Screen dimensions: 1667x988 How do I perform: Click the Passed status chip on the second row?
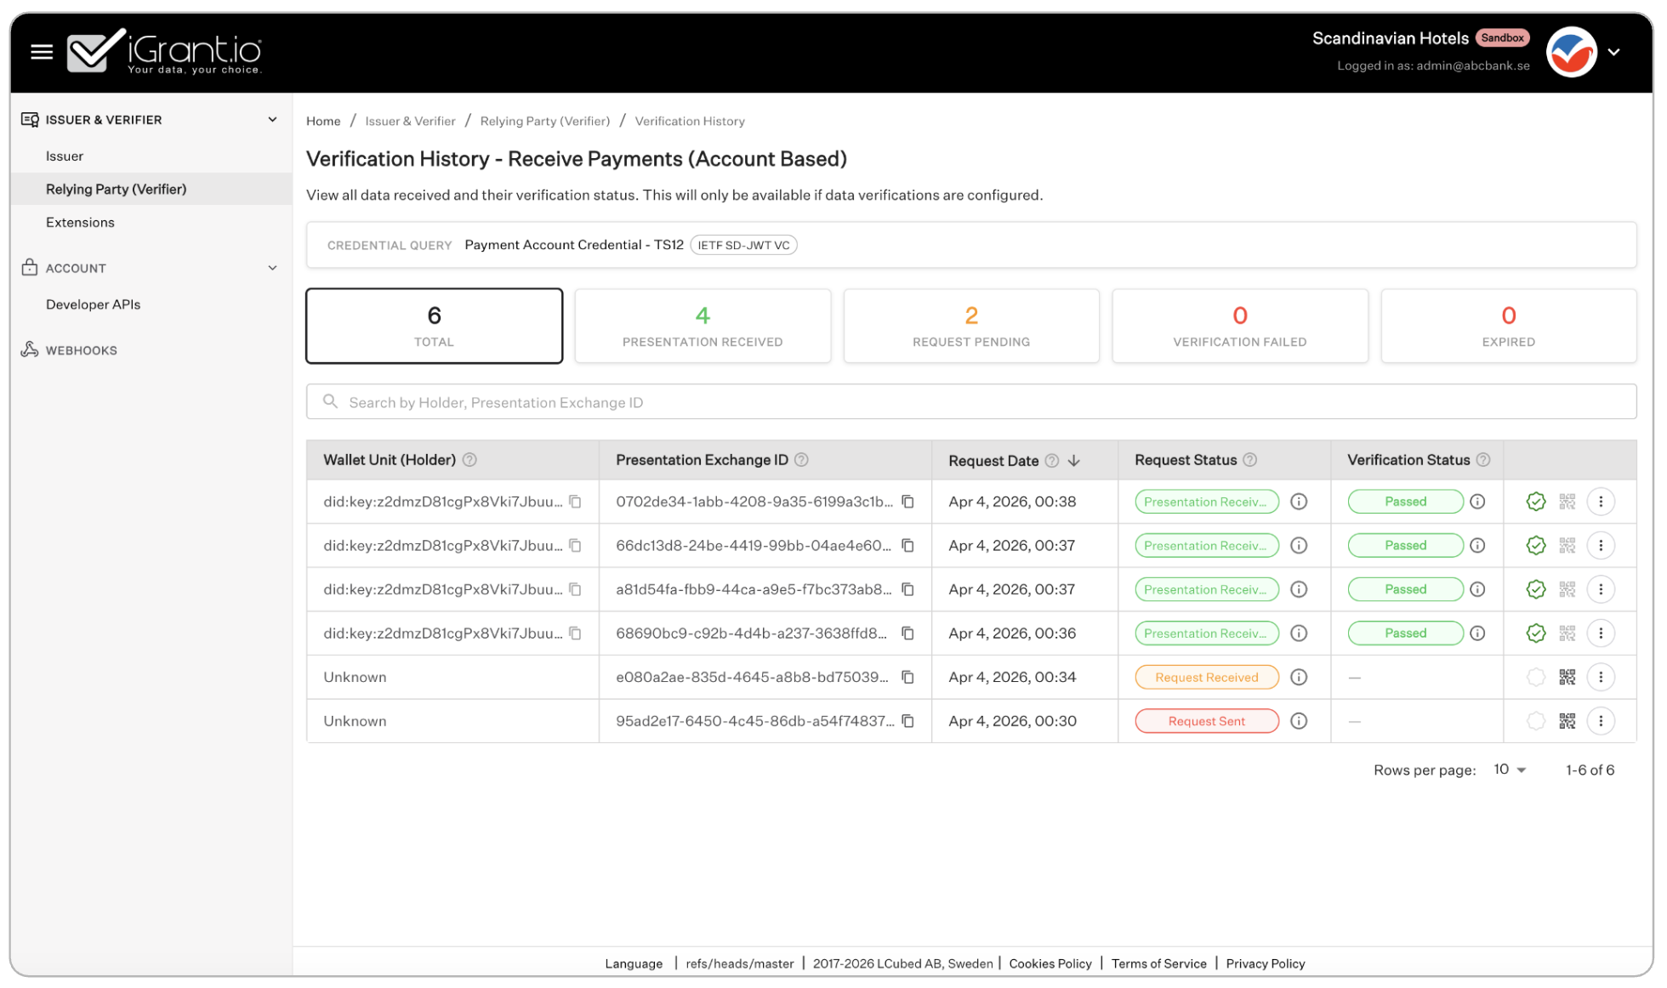point(1404,545)
